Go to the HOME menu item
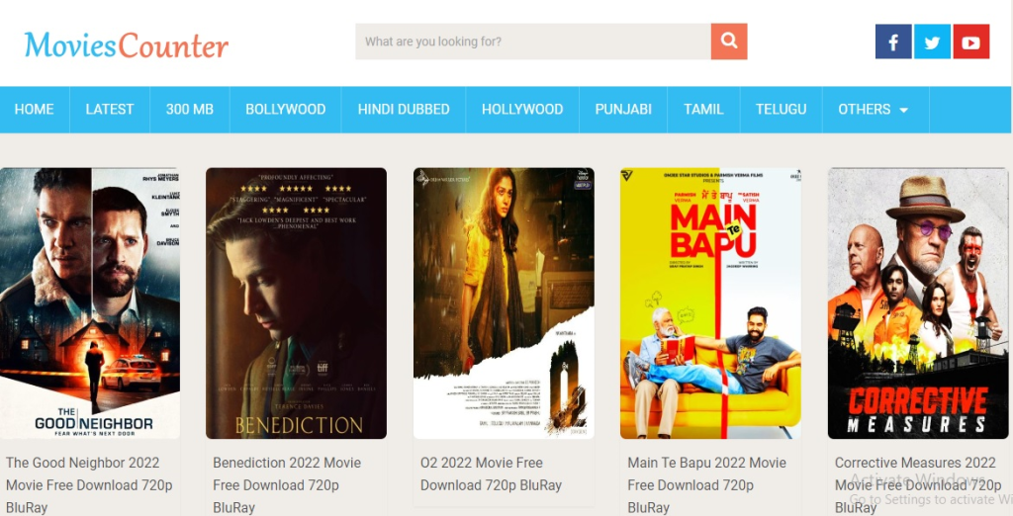This screenshot has height=516, width=1013. [x=35, y=109]
